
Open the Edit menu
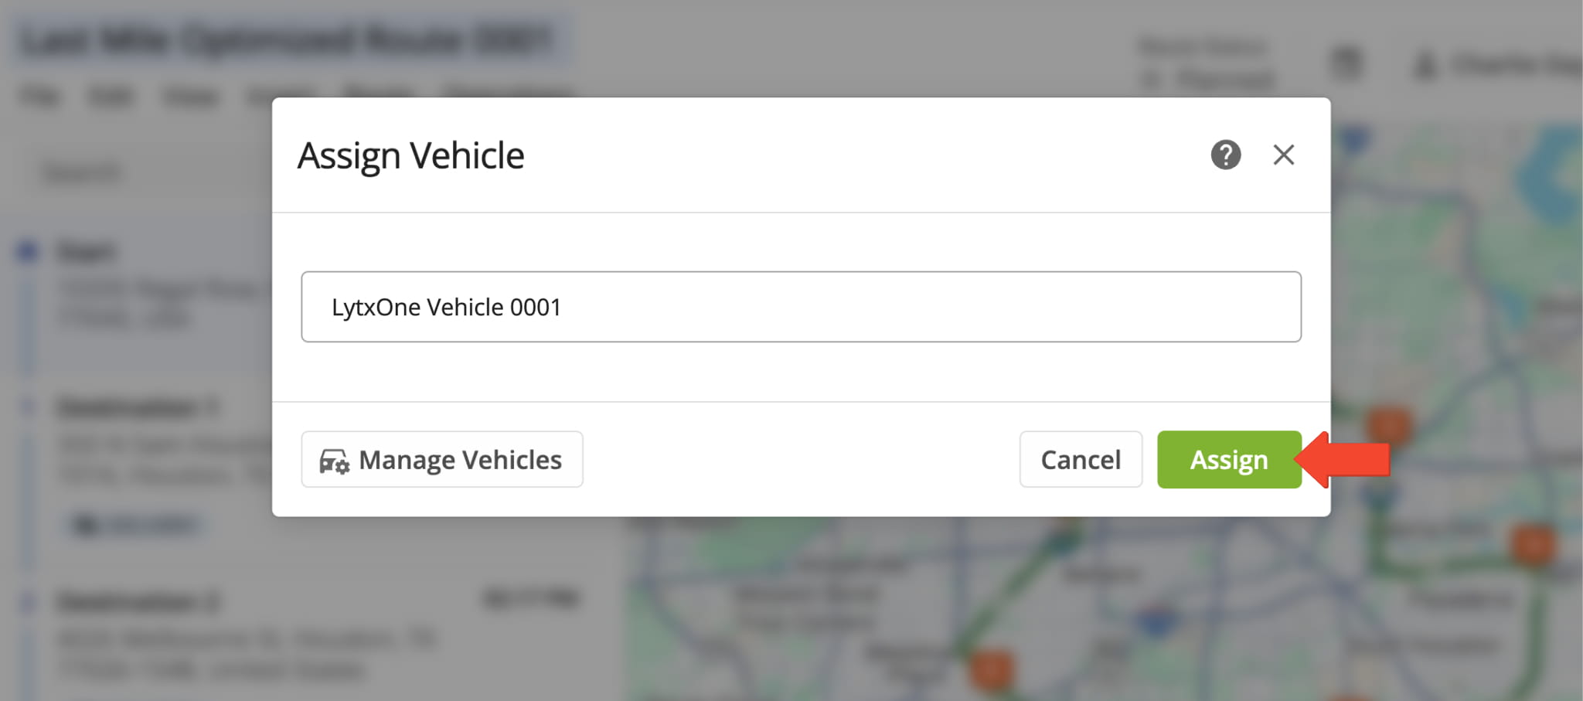(111, 97)
